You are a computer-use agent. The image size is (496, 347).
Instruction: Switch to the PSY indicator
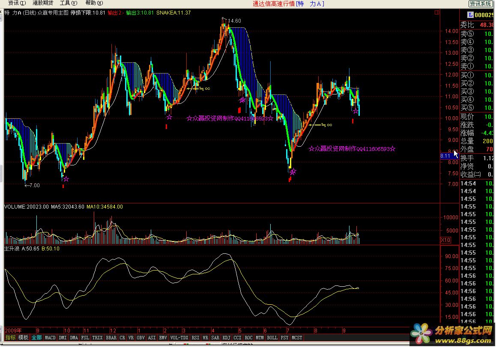(x=284, y=338)
